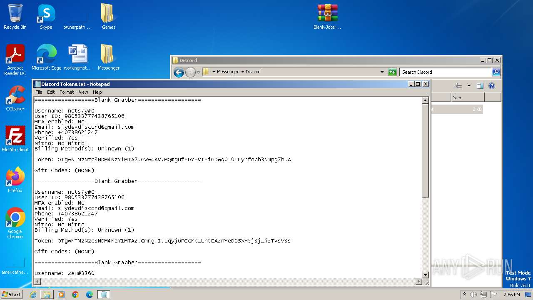Open Notepad File menu

(x=39, y=92)
